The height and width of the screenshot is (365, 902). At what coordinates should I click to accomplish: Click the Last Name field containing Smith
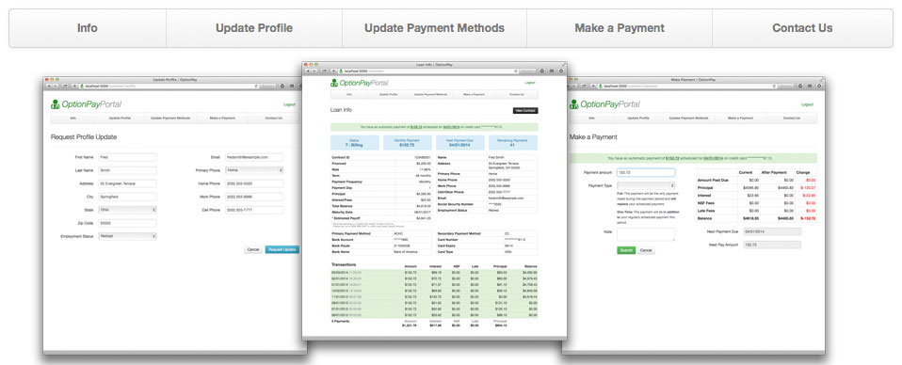click(127, 170)
